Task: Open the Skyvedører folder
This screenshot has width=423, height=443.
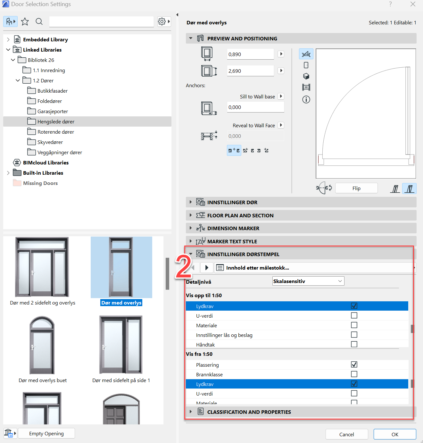Action: [x=50, y=142]
